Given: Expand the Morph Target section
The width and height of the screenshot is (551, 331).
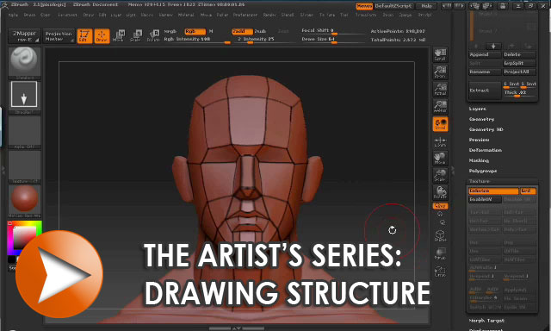Looking at the screenshot, I should [486, 321].
